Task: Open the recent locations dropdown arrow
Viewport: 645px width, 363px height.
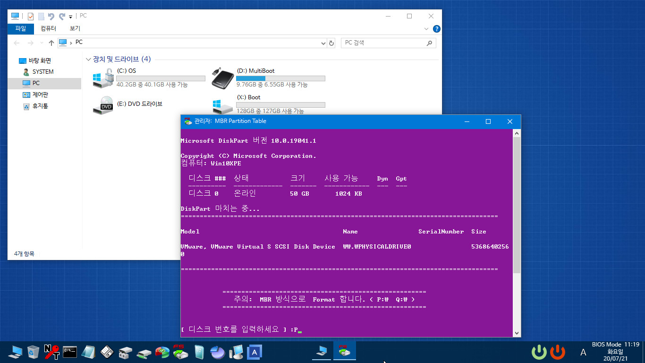Action: click(41, 43)
